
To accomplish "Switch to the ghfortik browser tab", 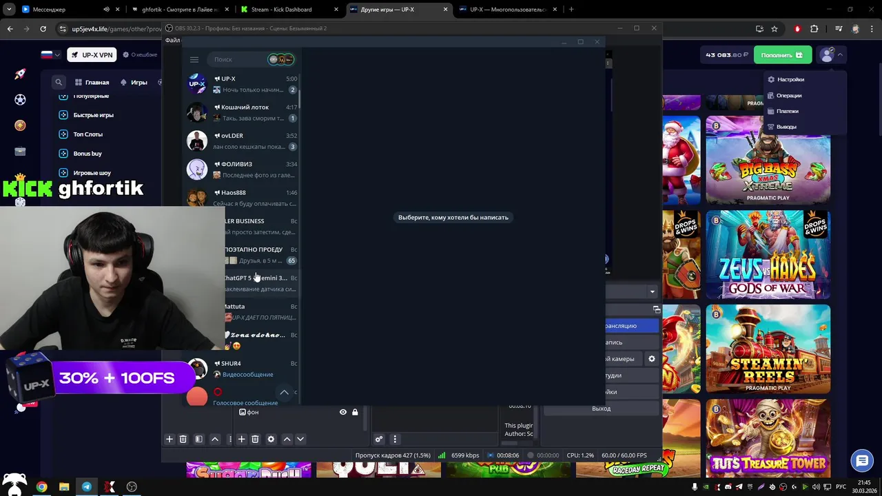I will point(179,10).
